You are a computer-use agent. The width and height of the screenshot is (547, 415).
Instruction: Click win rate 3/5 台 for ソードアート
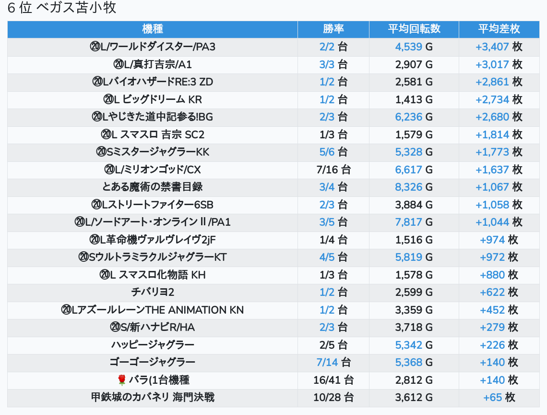pos(333,222)
